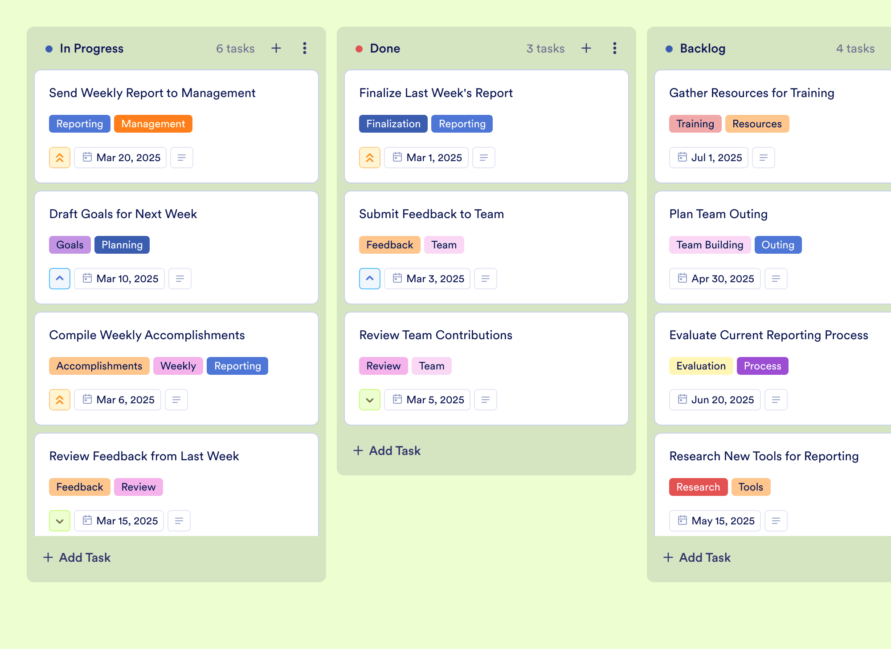Click notes icon on Finalize Last Week's Report
891x649 pixels.
coord(483,158)
